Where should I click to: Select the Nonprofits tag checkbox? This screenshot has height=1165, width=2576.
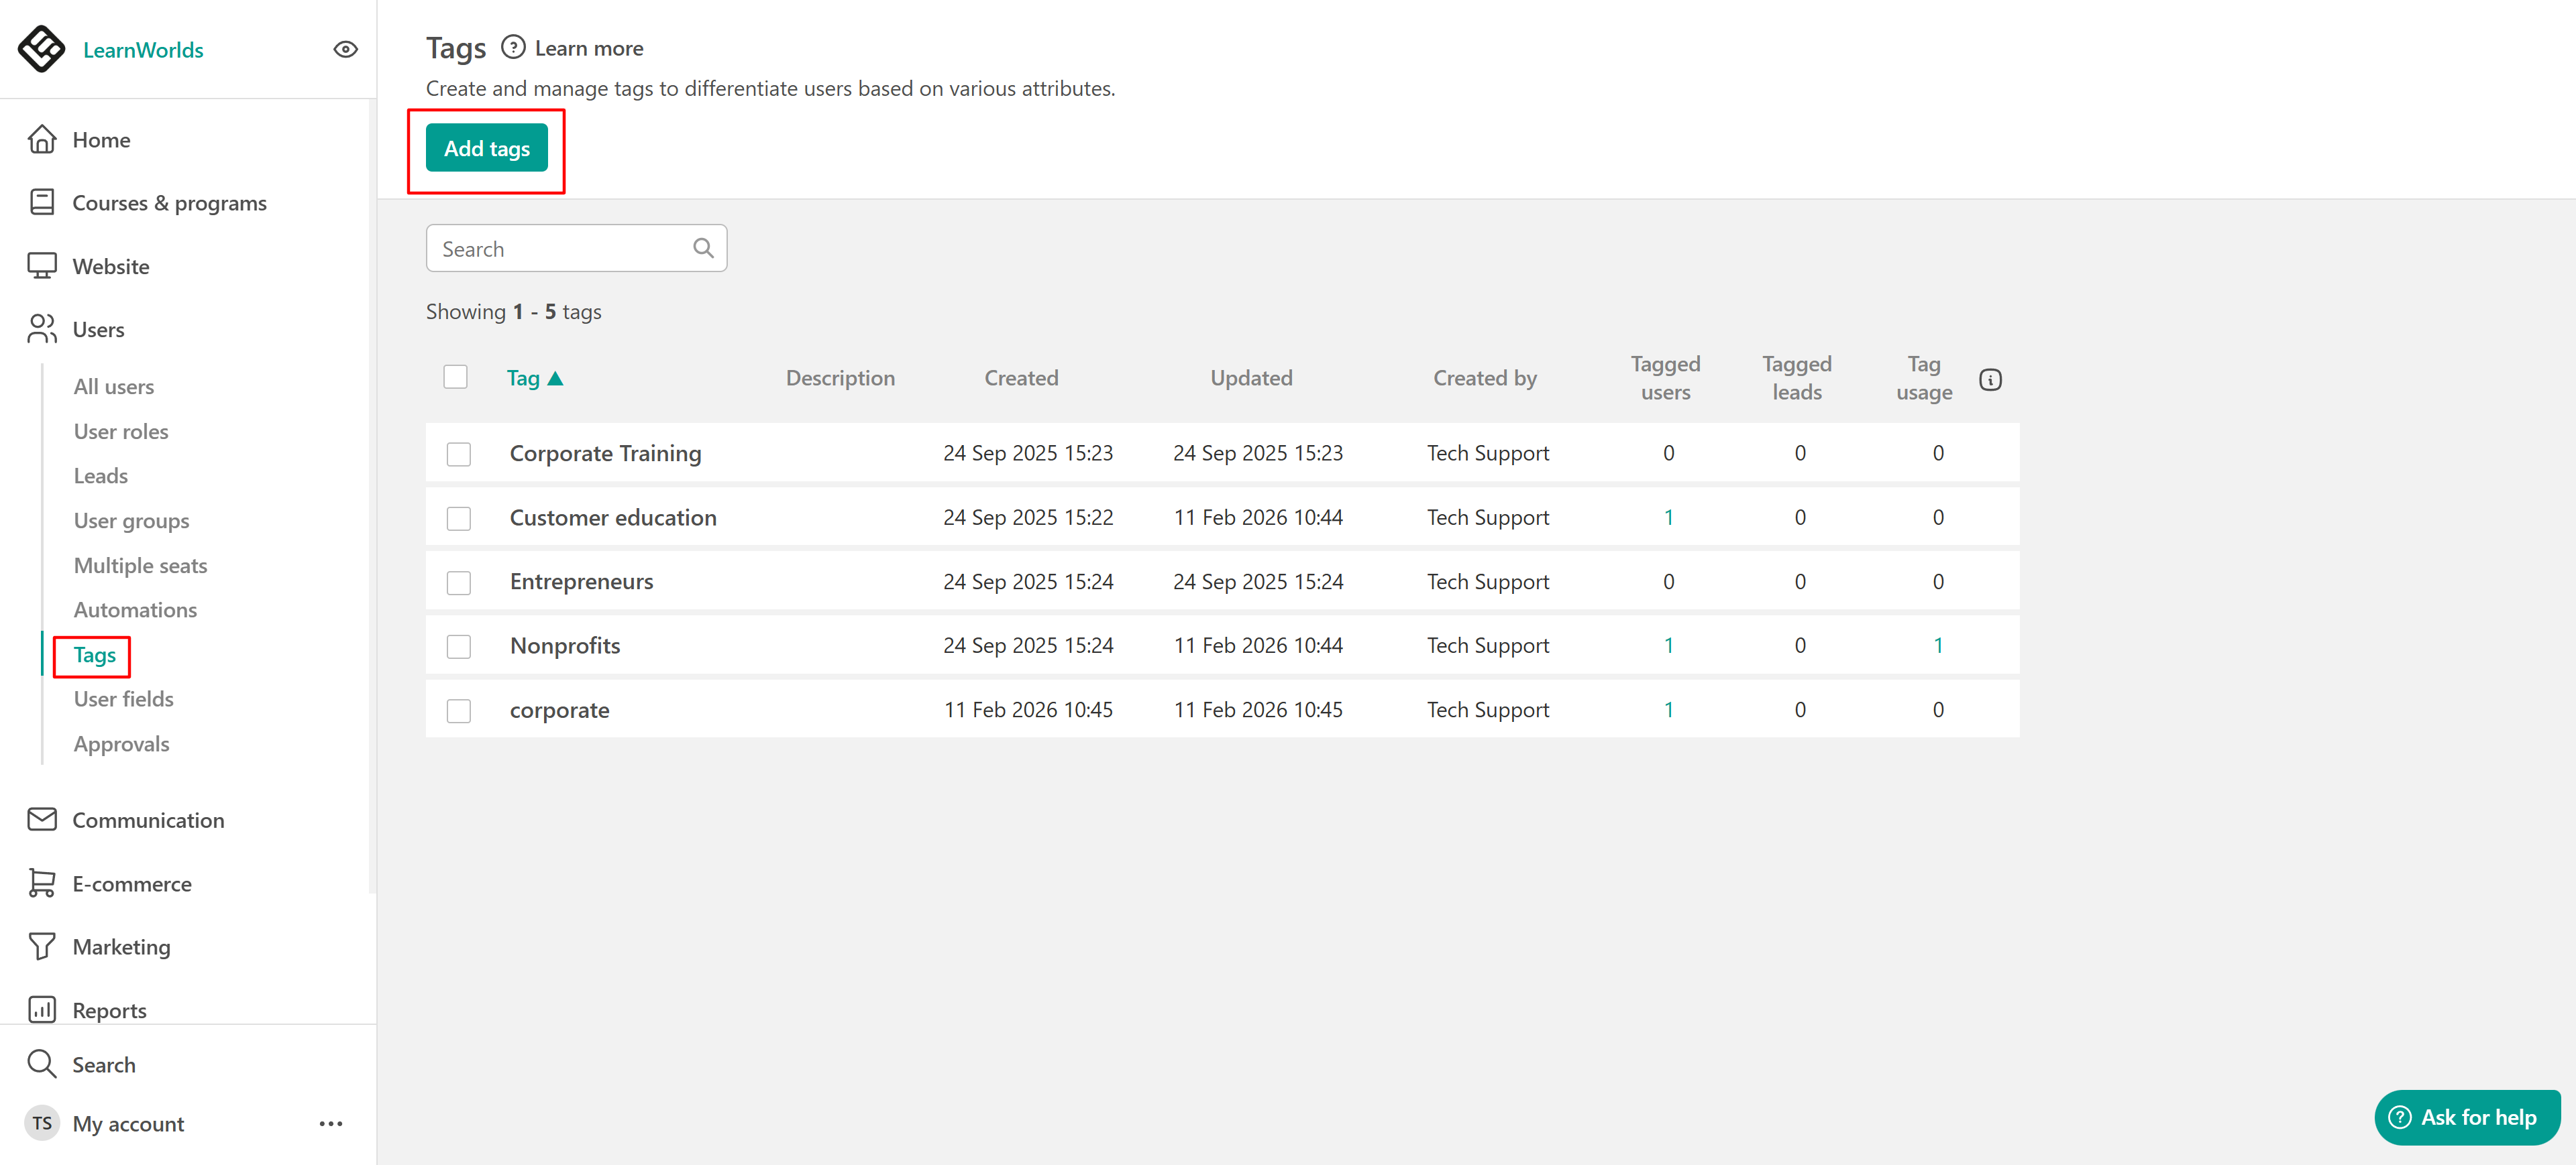click(x=458, y=646)
